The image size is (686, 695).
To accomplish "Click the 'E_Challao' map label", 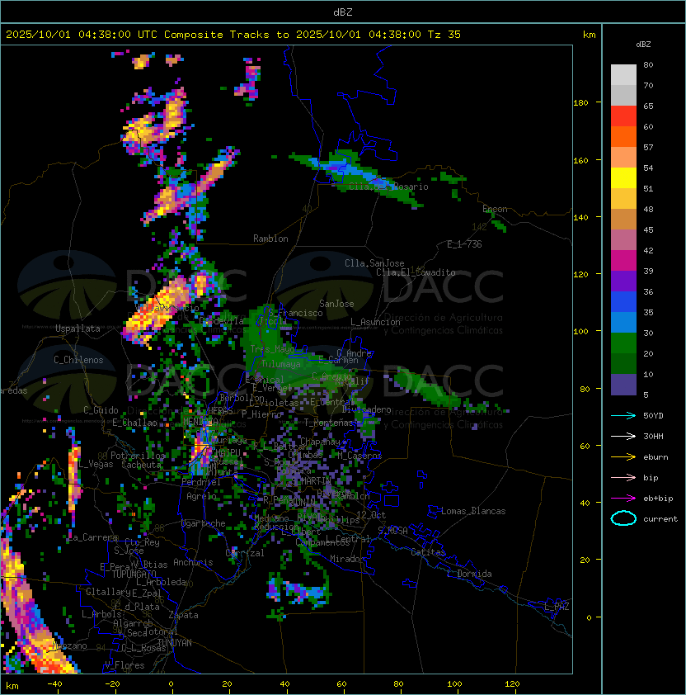I will 134,423.
